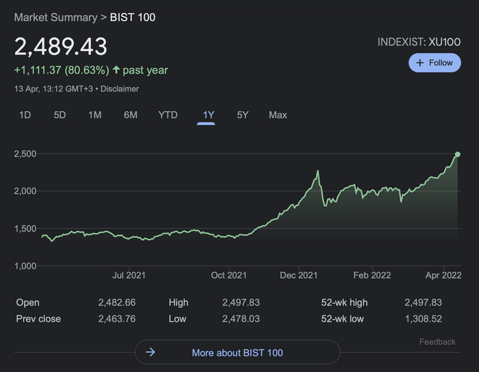Switch chart to 5Y range

point(242,115)
